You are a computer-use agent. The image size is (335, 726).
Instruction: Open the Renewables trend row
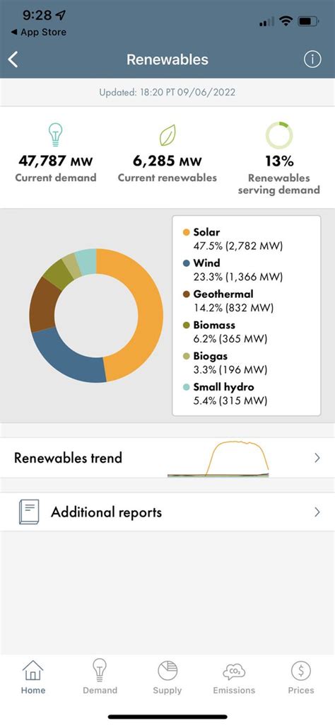(167, 458)
